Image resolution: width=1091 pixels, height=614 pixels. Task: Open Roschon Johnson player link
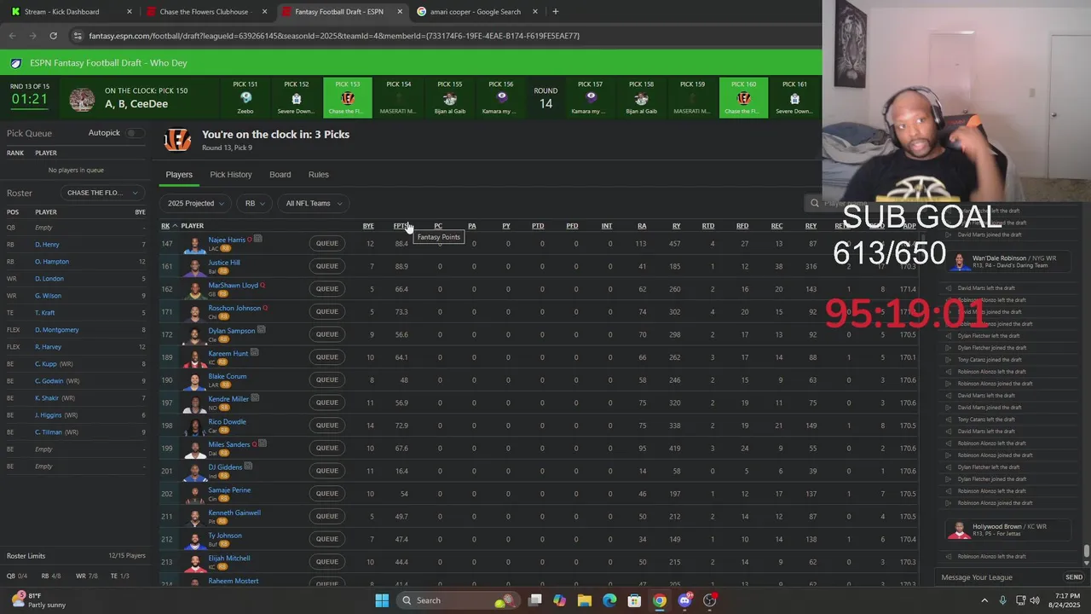click(x=234, y=308)
